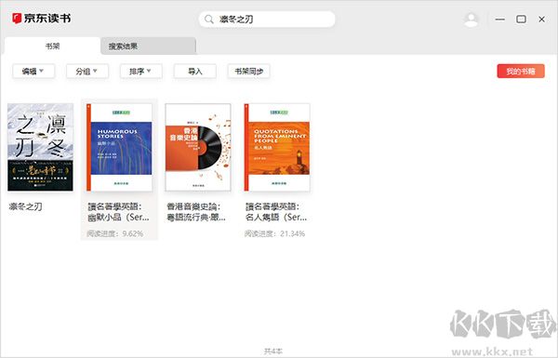This screenshot has height=358, width=558.
Task: Open 我的书籍 red button
Action: pos(521,72)
